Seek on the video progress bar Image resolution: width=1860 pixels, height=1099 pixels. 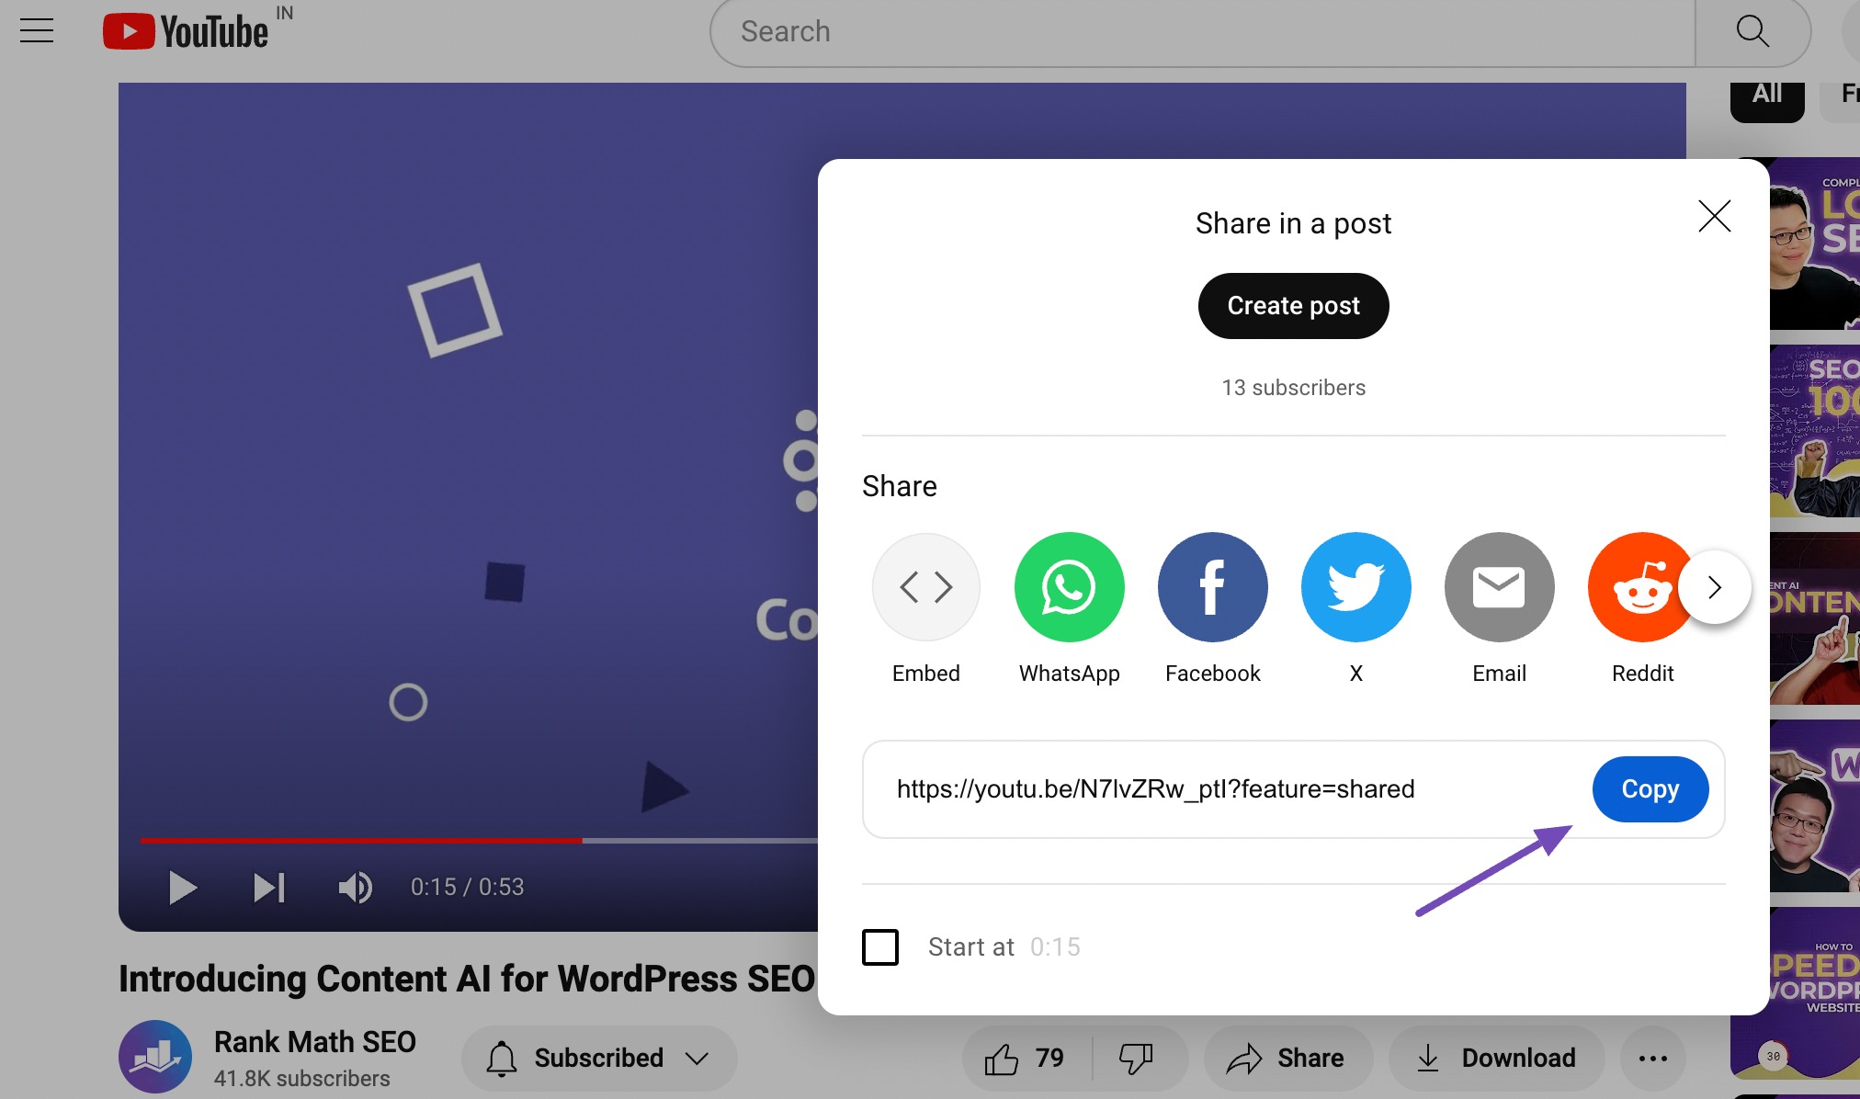(x=478, y=841)
